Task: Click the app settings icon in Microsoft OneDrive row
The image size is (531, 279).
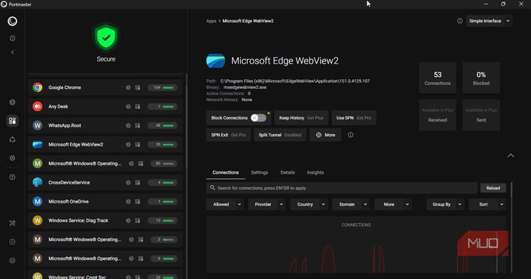Action: pos(138,201)
